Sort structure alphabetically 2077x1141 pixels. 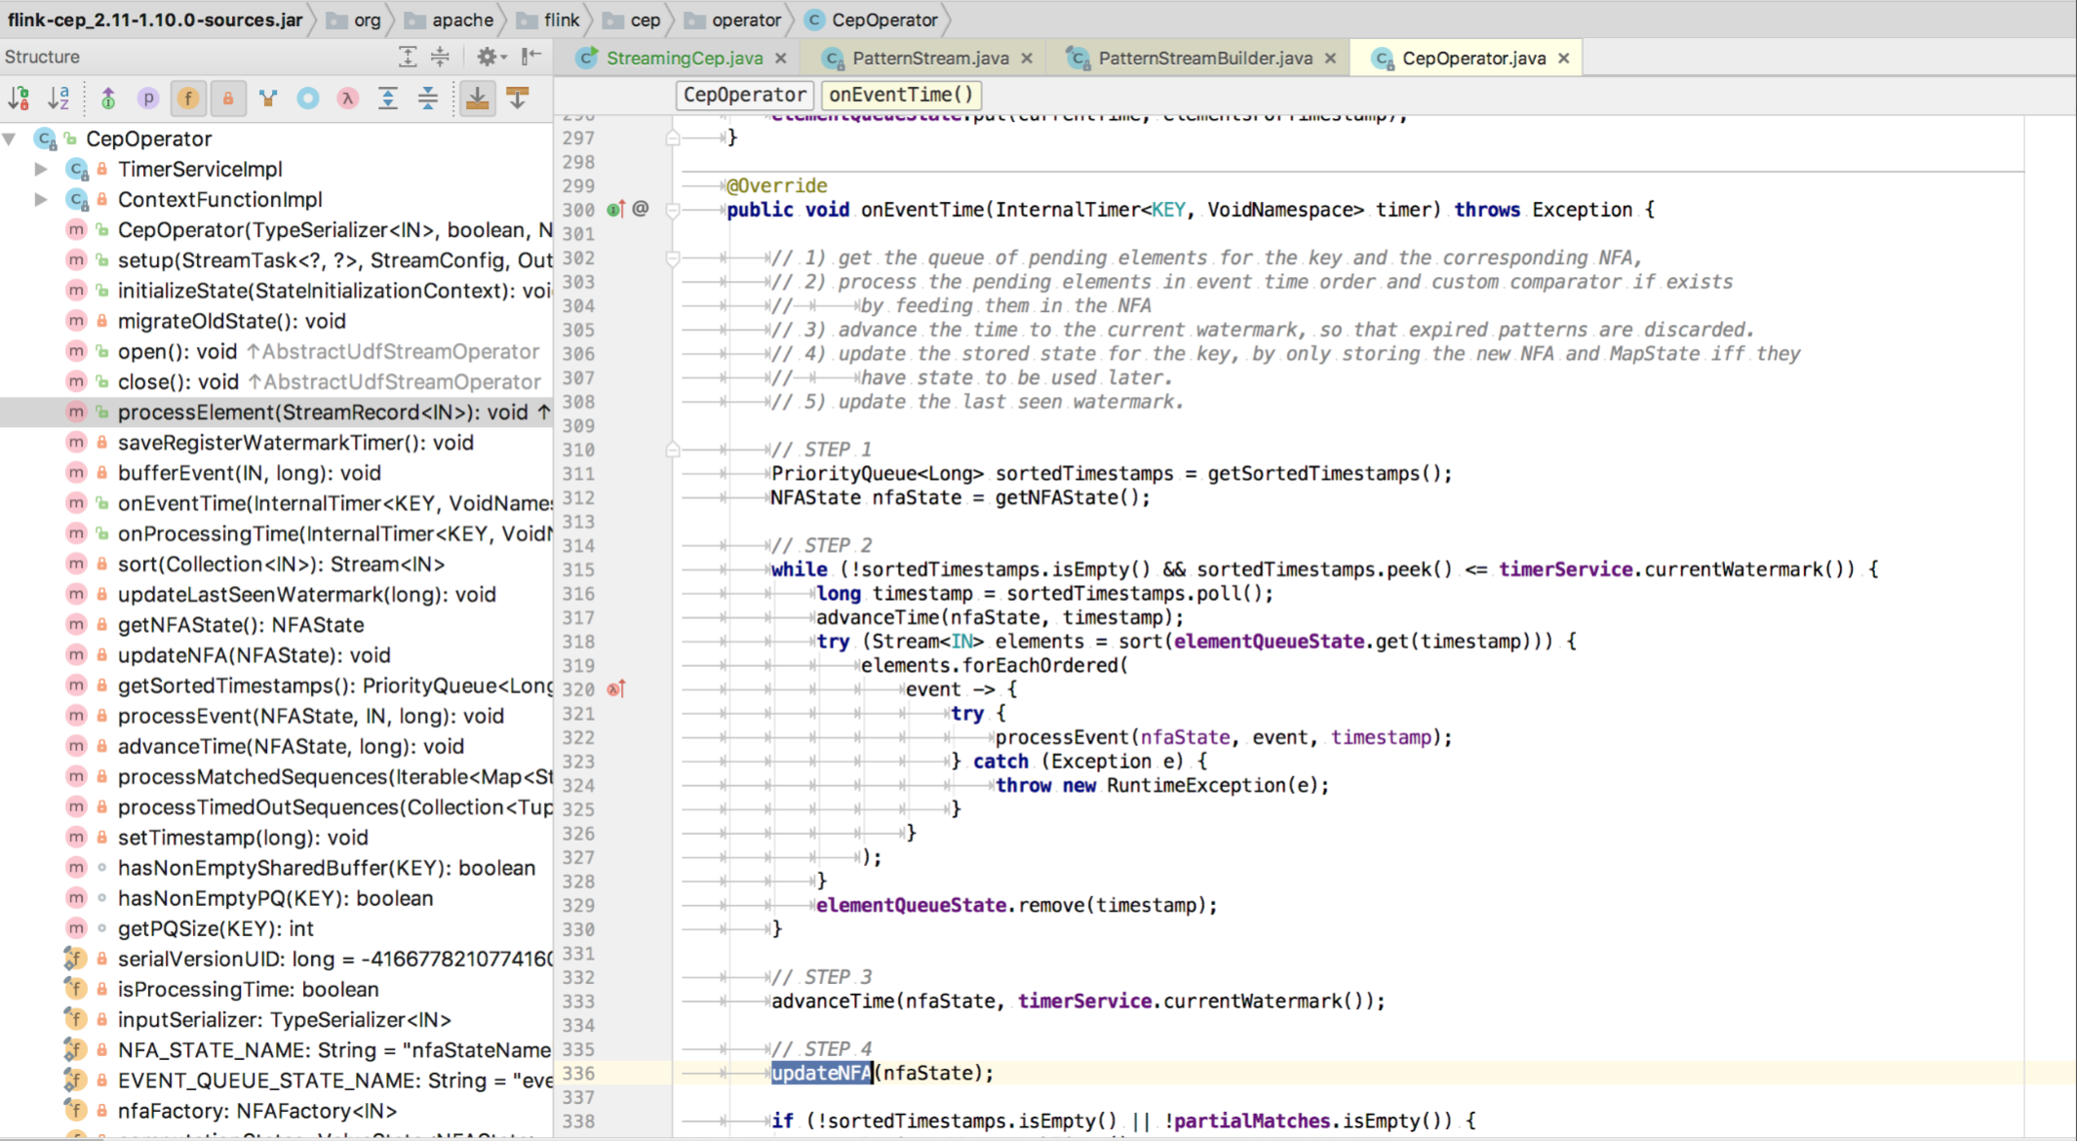coord(59,98)
